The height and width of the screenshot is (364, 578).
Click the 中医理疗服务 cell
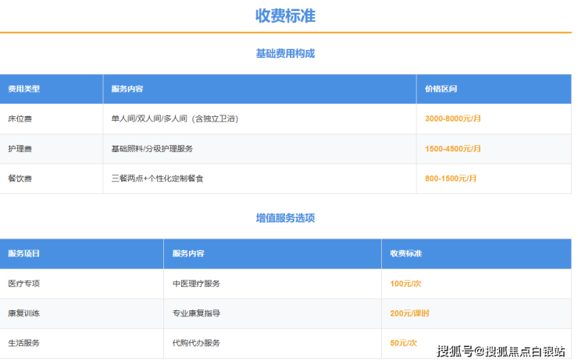[x=196, y=284]
